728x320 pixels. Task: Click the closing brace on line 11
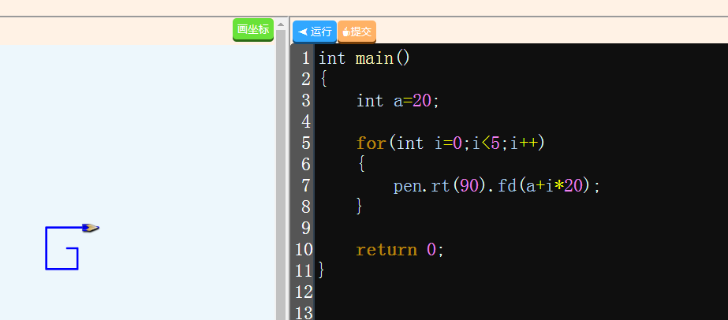323,271
